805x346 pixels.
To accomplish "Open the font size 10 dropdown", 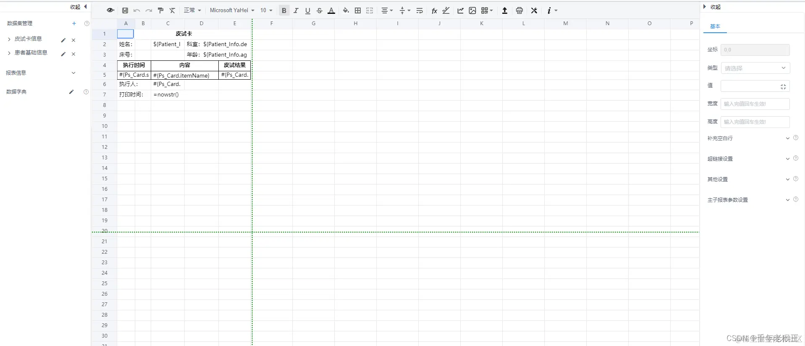I will coord(266,10).
